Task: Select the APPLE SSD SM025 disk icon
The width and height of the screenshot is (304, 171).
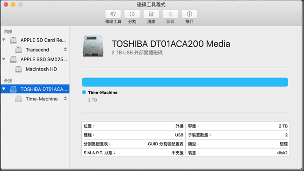Action: pos(14,59)
